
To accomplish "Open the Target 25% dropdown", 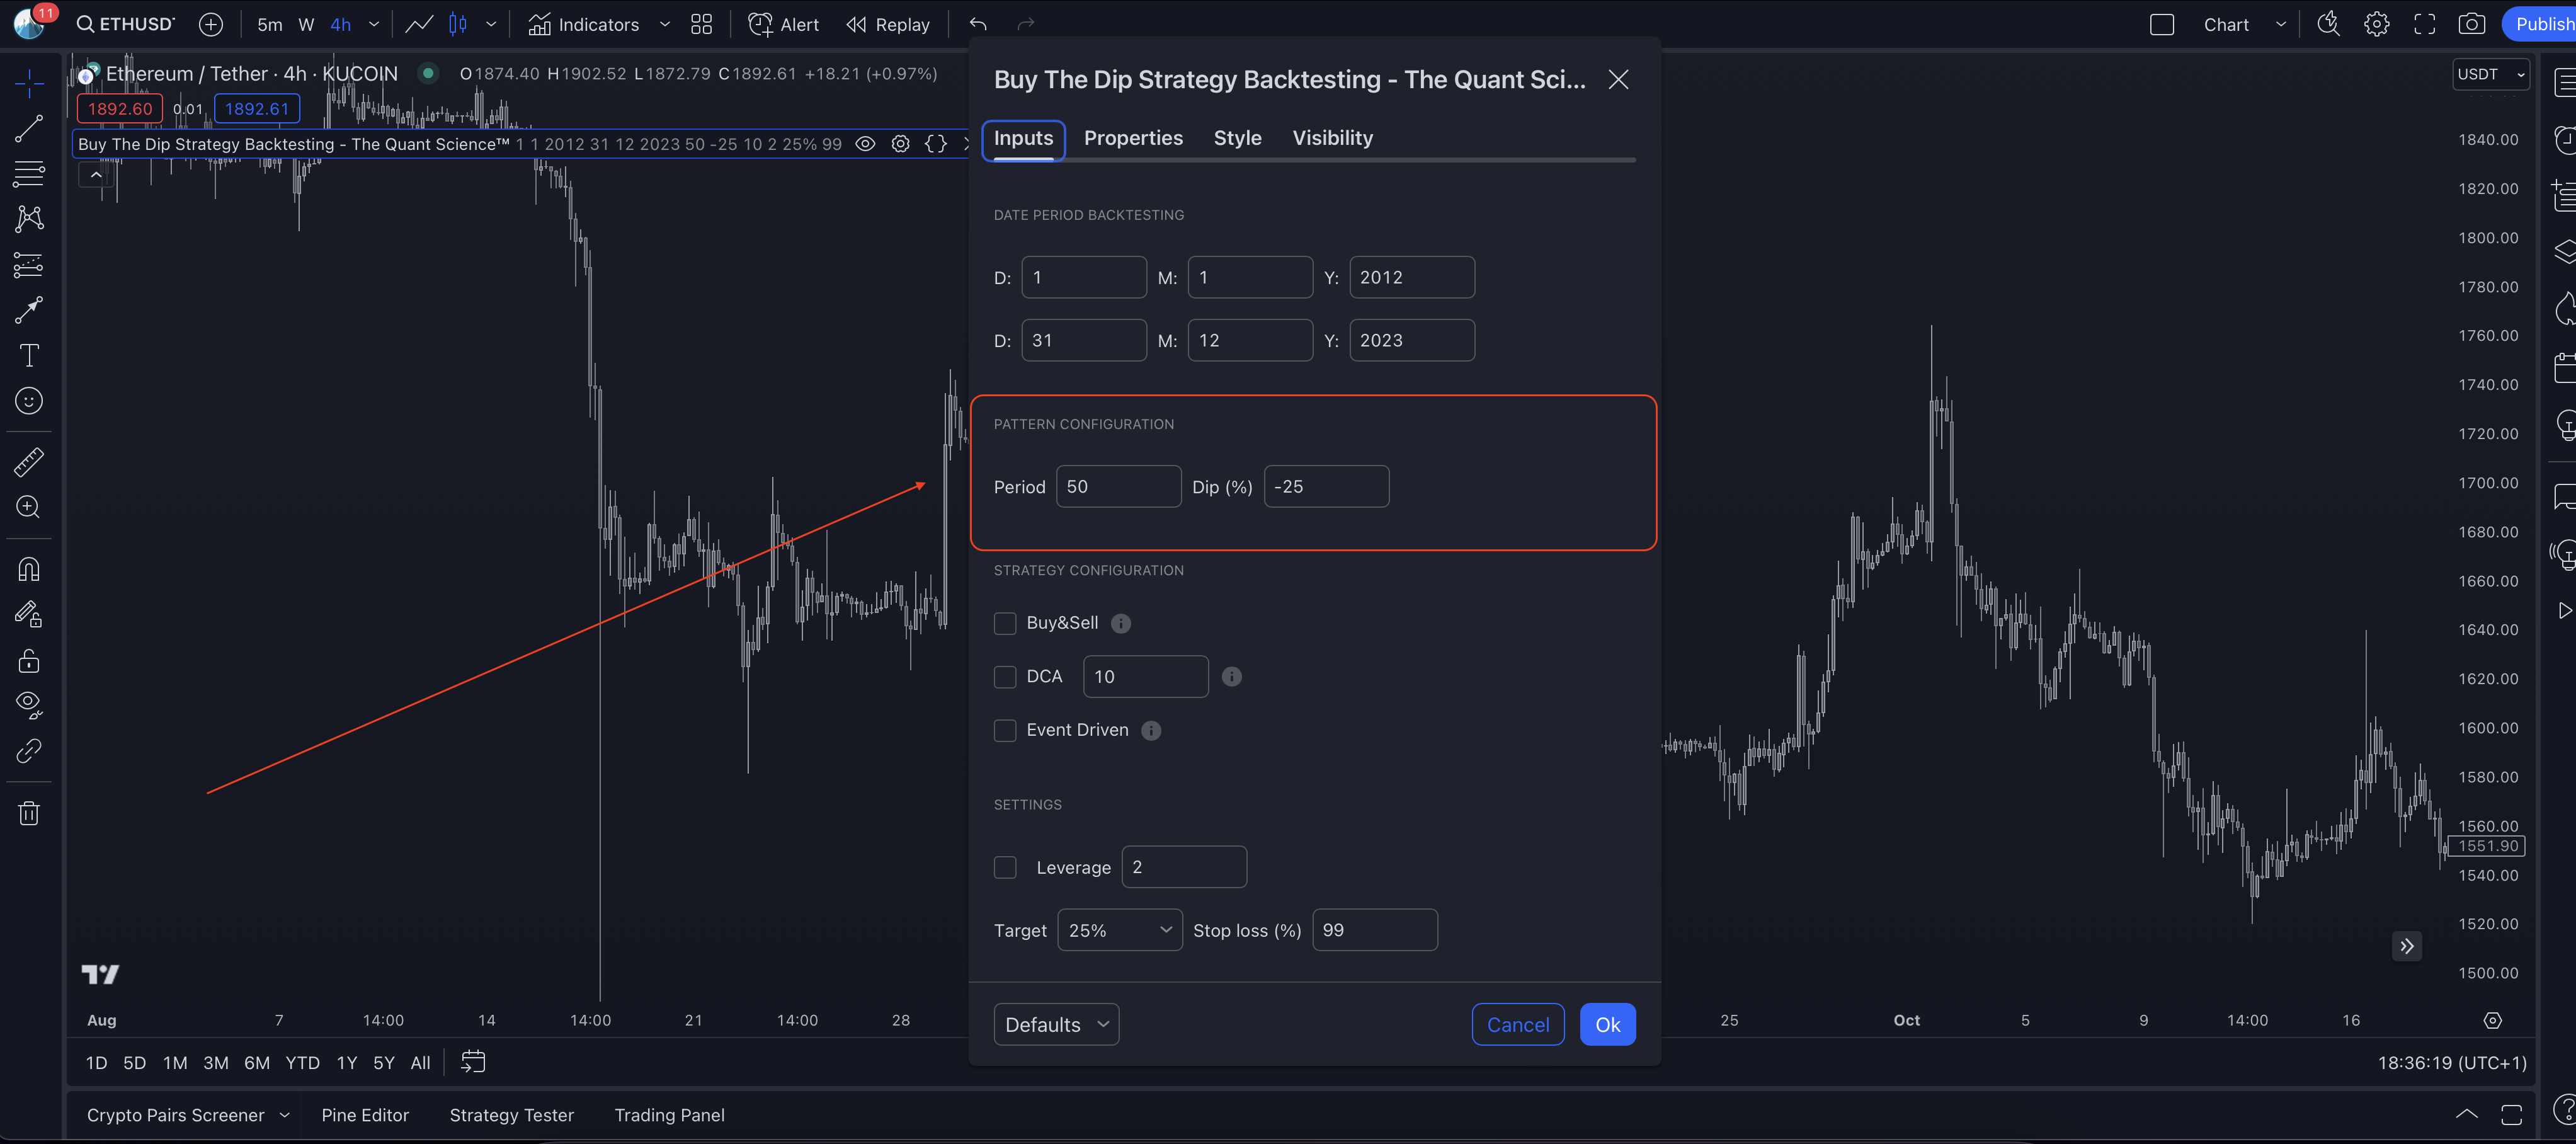I will point(1119,930).
